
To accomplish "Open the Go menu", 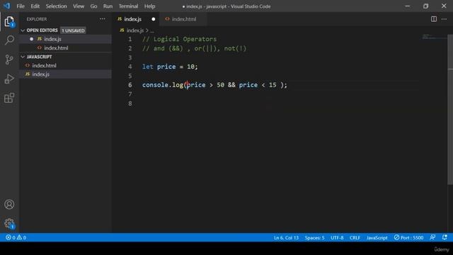I will coord(93,6).
